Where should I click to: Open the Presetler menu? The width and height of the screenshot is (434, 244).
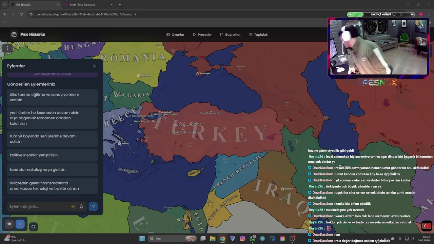click(x=202, y=35)
